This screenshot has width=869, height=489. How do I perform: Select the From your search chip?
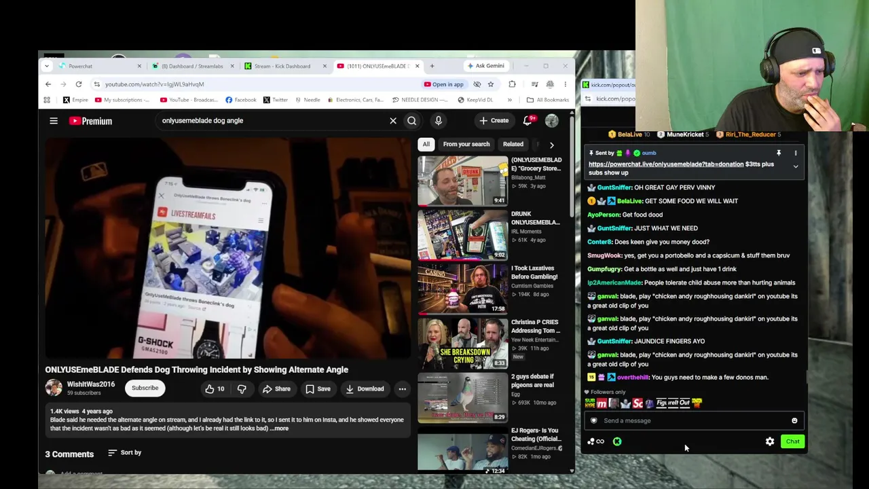(466, 144)
